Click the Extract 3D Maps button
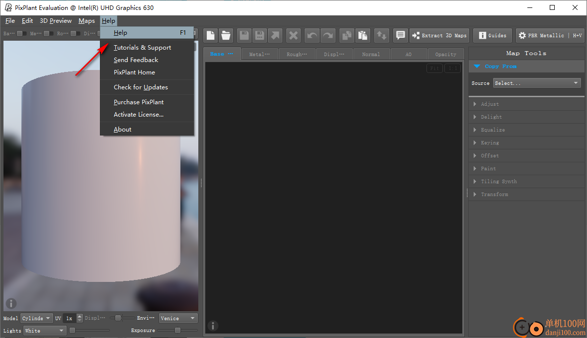The image size is (587, 338). pos(439,36)
